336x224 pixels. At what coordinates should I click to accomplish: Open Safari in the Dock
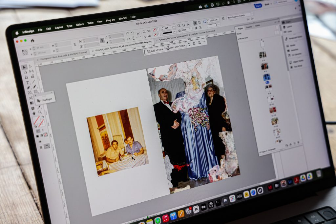[253, 192]
